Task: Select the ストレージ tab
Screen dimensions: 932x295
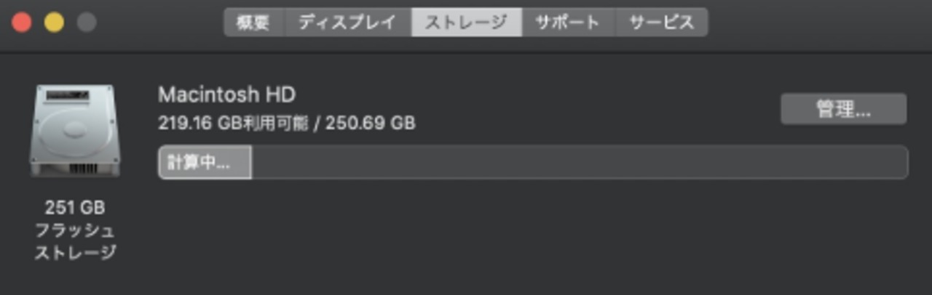Action: (466, 23)
